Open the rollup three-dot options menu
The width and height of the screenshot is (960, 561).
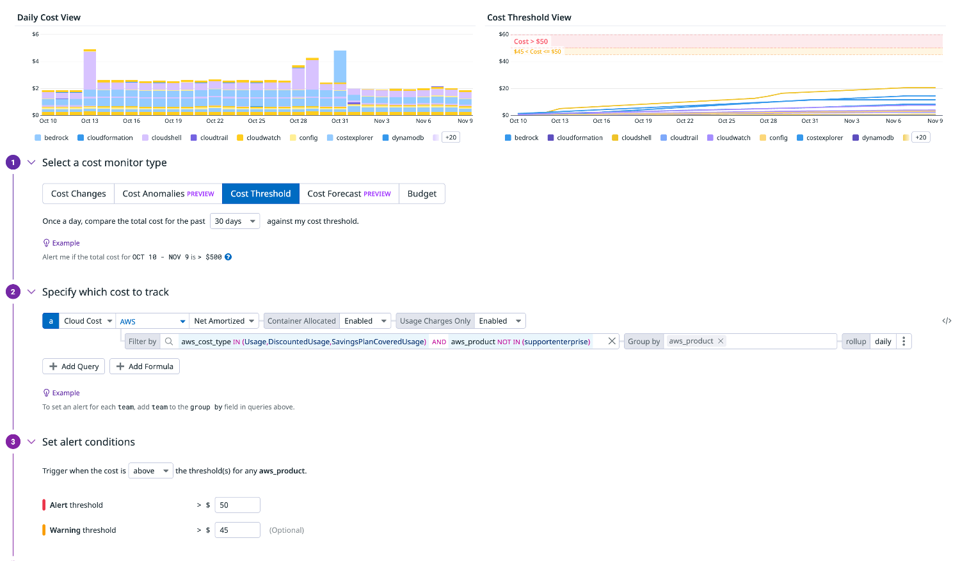click(x=904, y=342)
